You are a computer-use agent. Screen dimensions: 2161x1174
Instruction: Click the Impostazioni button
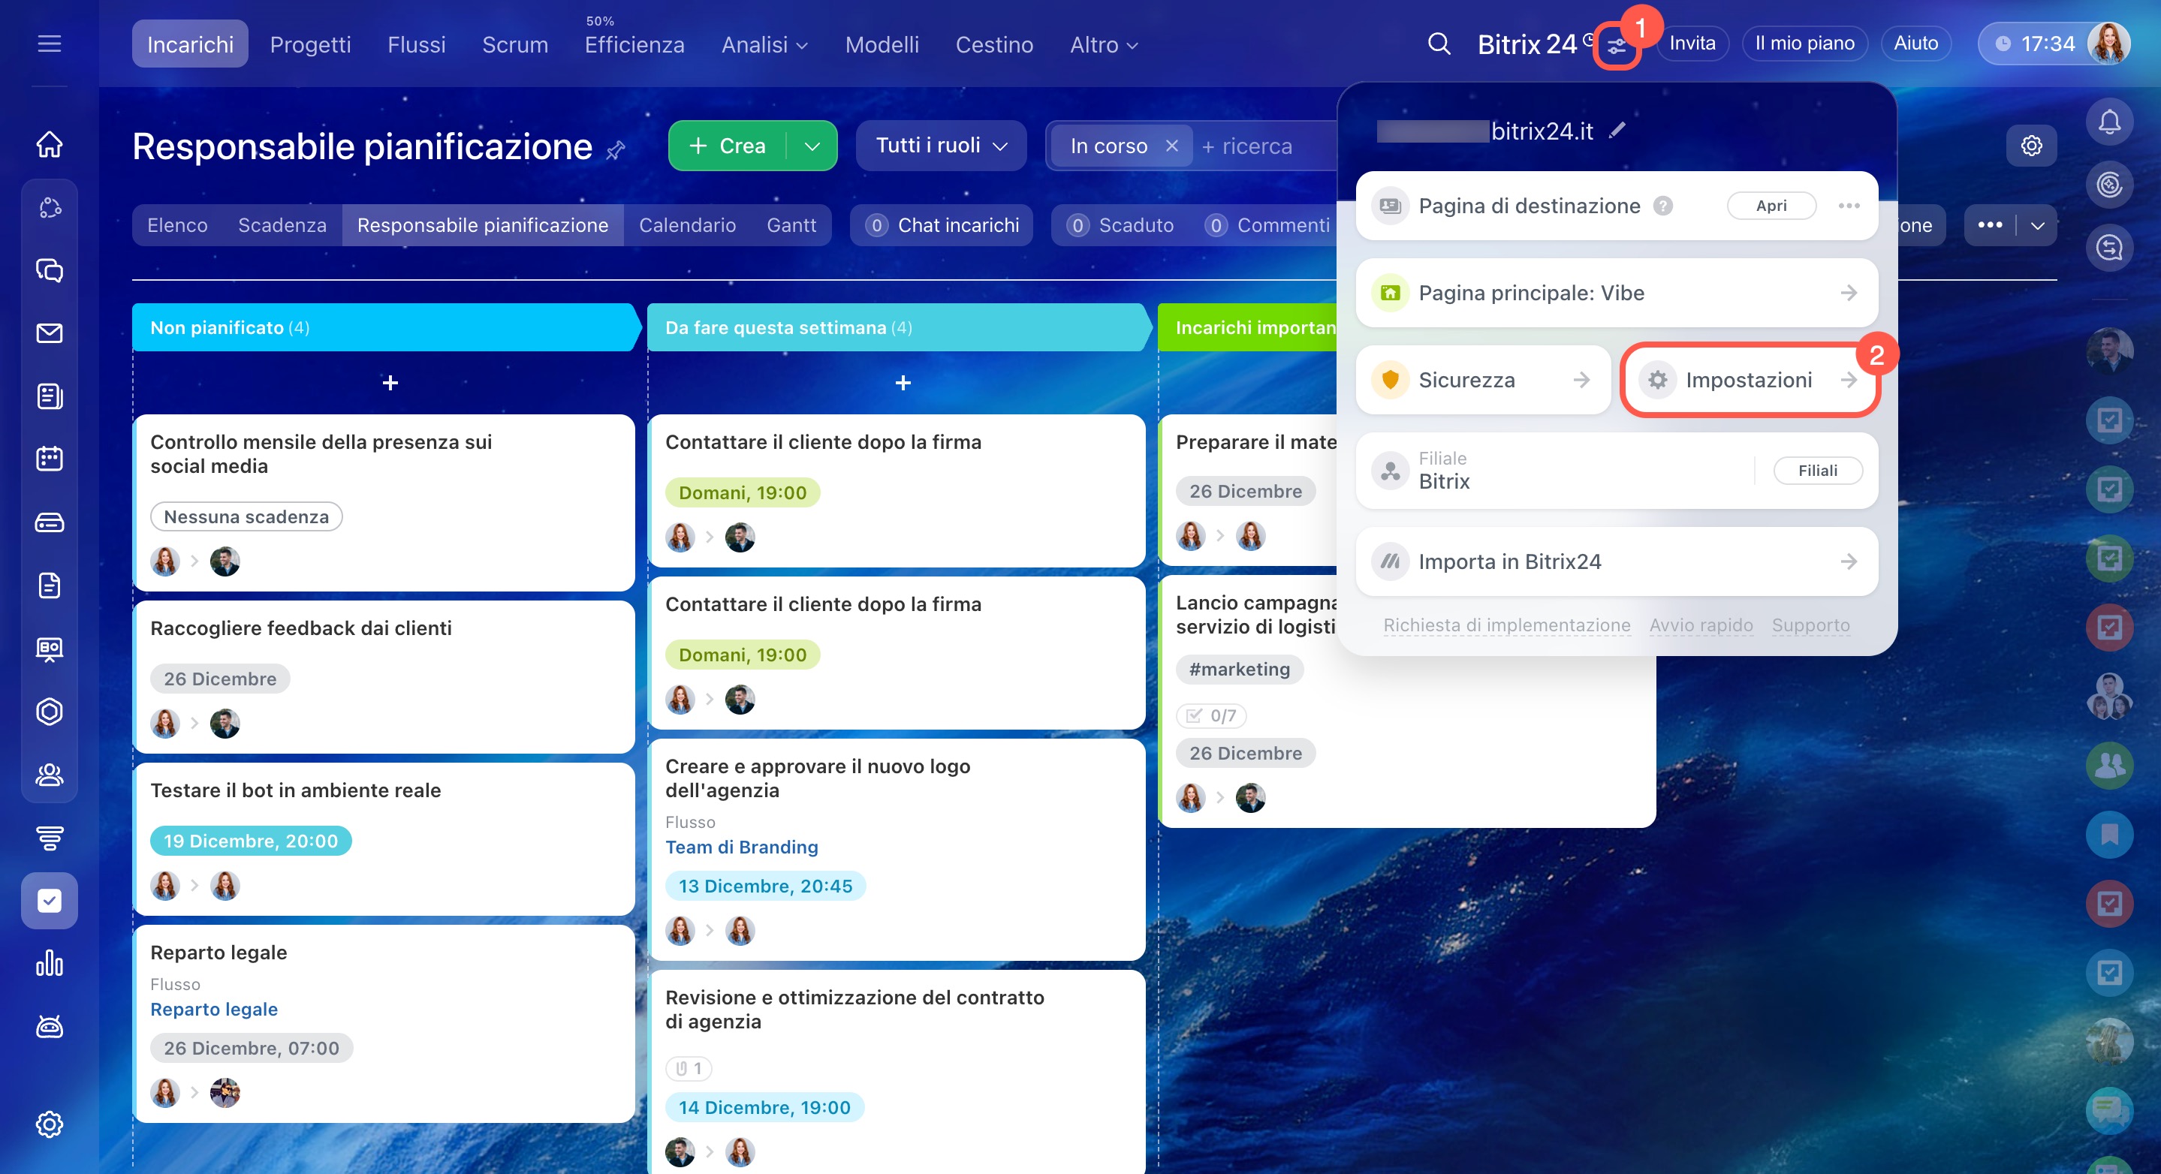(1748, 380)
